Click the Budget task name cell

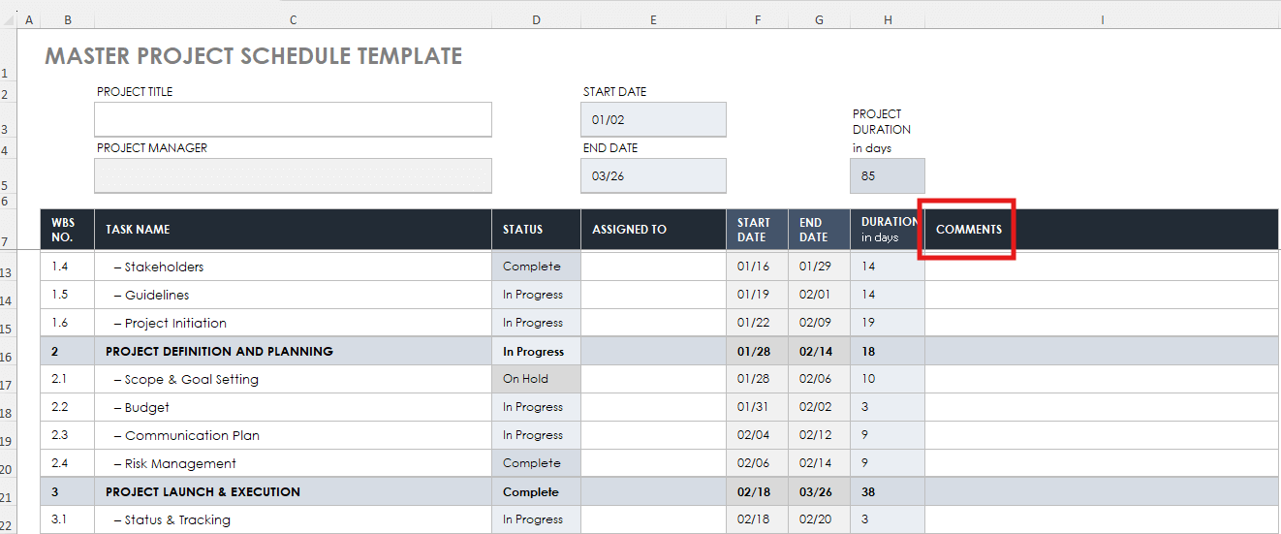pyautogui.click(x=293, y=407)
